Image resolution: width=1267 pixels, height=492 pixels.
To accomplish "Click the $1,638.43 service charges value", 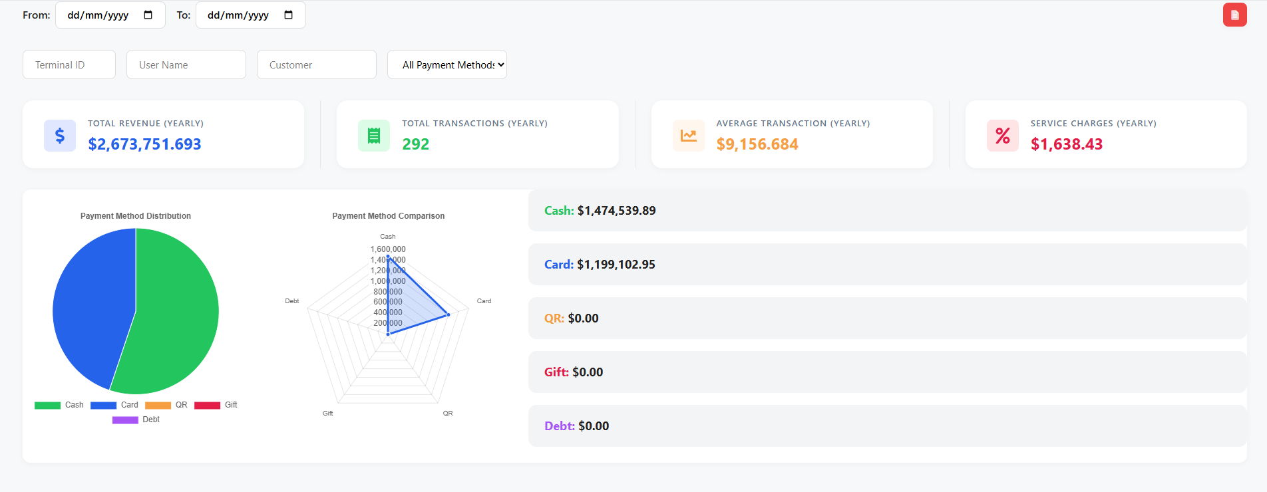I will [1066, 144].
